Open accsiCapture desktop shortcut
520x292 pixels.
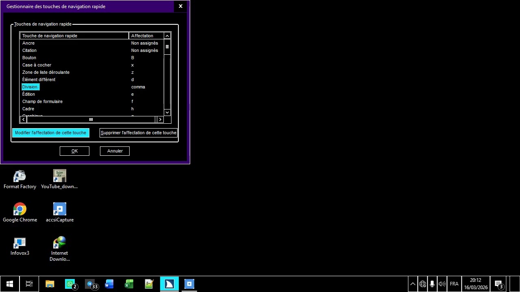point(60,213)
